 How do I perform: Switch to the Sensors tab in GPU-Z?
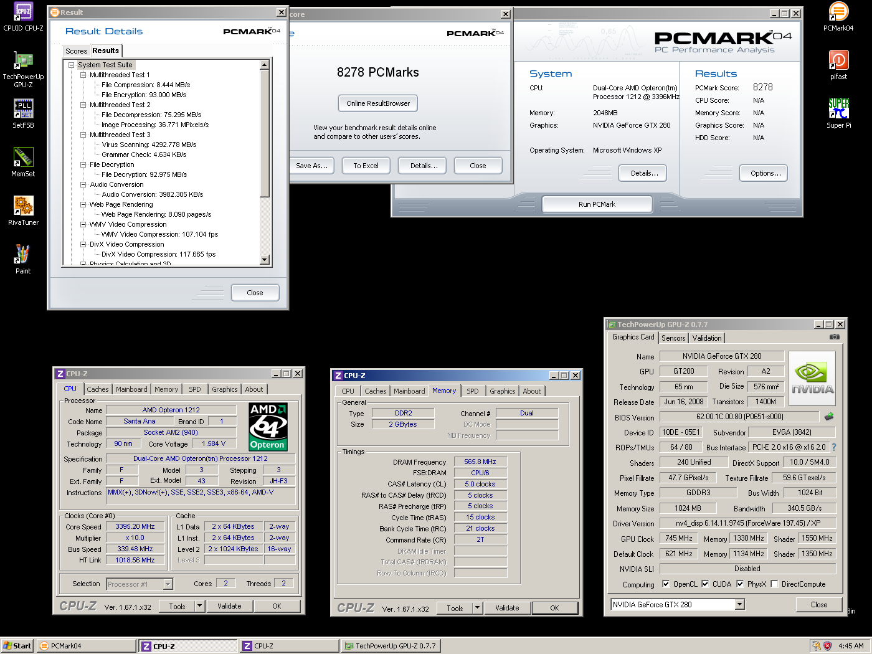(x=673, y=338)
